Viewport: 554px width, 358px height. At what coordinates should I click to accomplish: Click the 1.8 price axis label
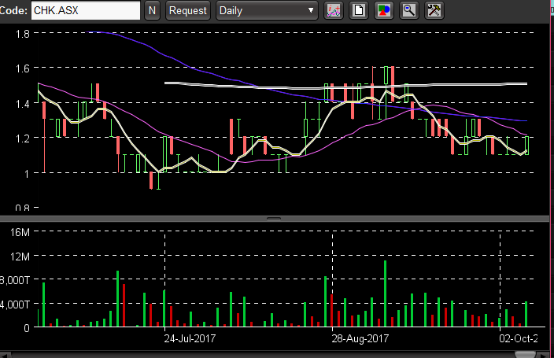23,35
